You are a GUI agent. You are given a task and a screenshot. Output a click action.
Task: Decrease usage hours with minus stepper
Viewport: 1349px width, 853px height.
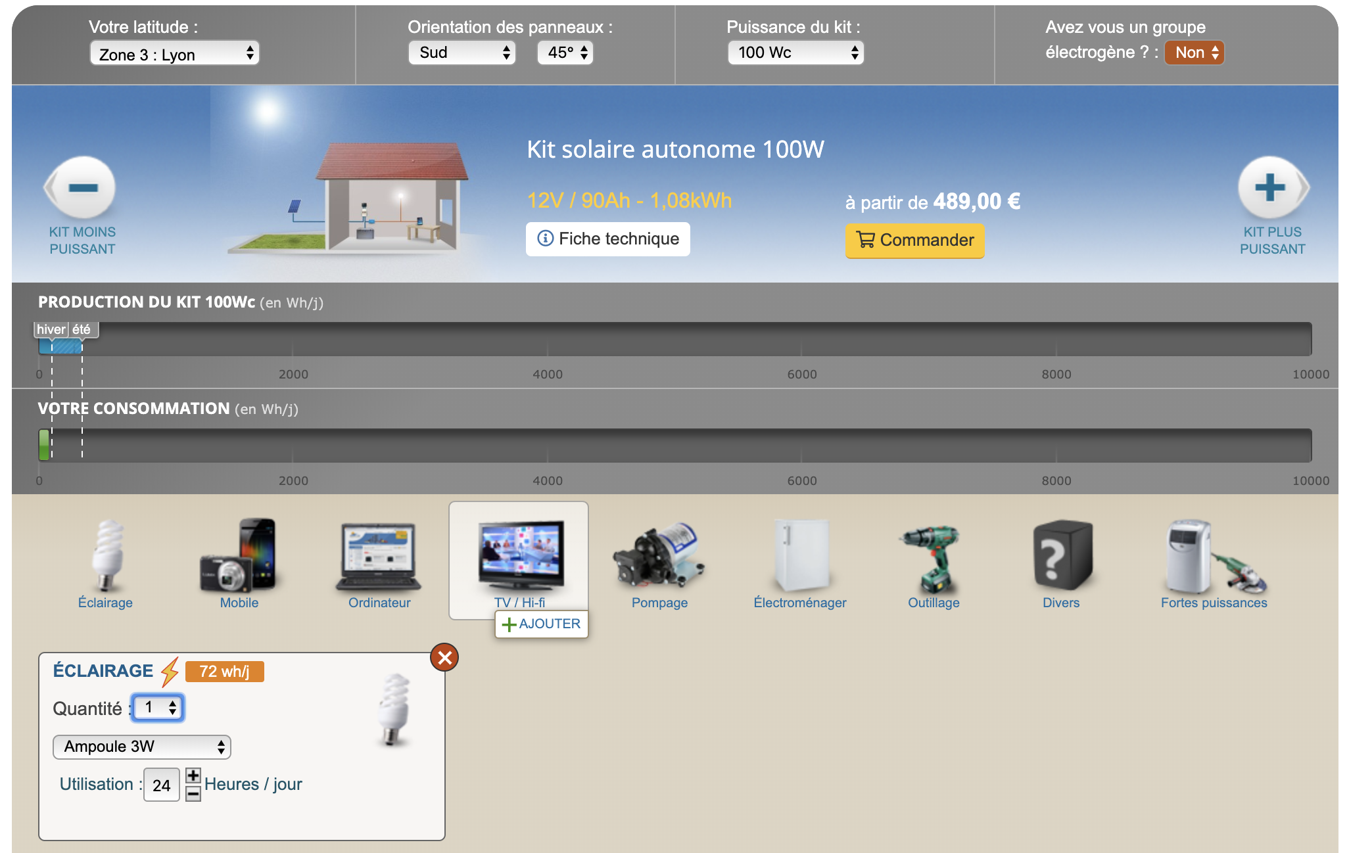pyautogui.click(x=193, y=794)
